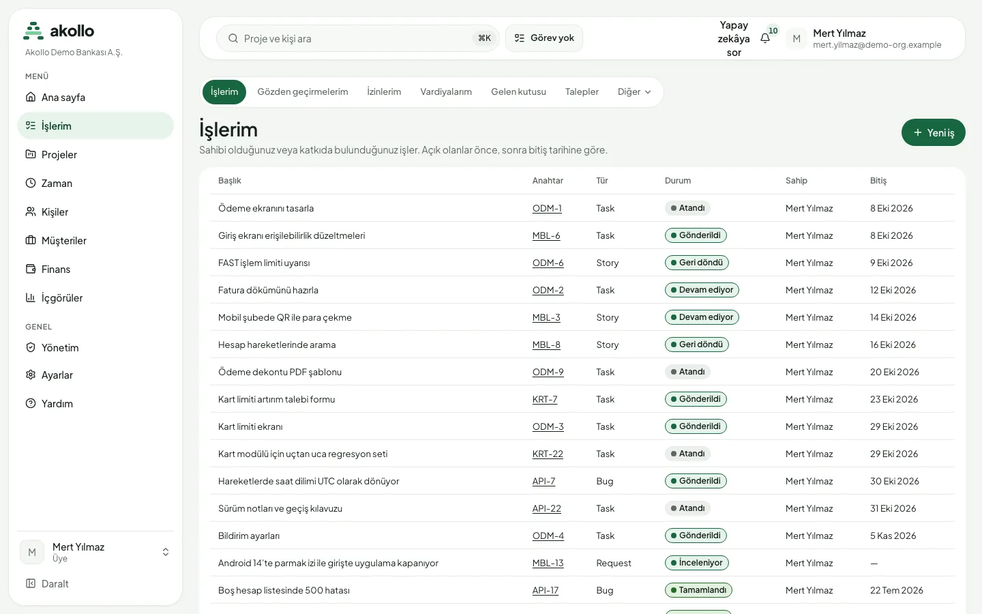Click the Proje ve kişi ara search field
Image resolution: width=982 pixels, height=614 pixels.
[357, 38]
